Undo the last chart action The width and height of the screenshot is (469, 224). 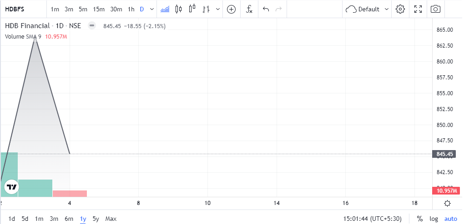click(266, 9)
